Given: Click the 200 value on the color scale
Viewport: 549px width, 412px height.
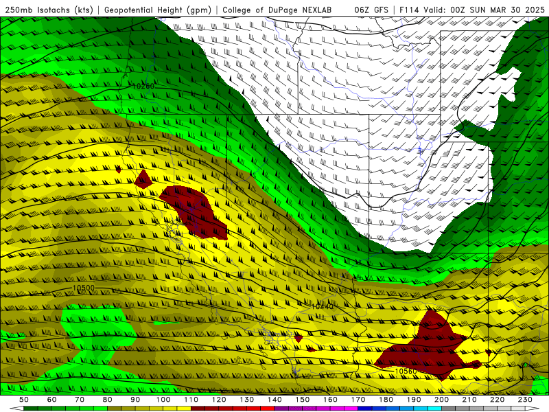Looking at the screenshot, I should (x=441, y=400).
